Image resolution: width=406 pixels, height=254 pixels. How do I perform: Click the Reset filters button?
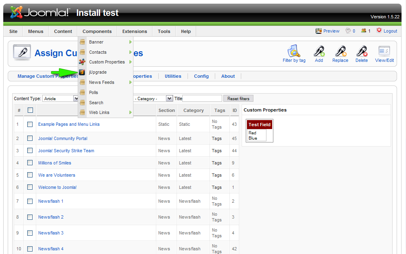(238, 99)
